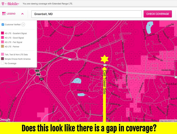177x134 pixels.
Task: Click the '4G LTE - Good Signal' legend text
Action: coord(14,38)
